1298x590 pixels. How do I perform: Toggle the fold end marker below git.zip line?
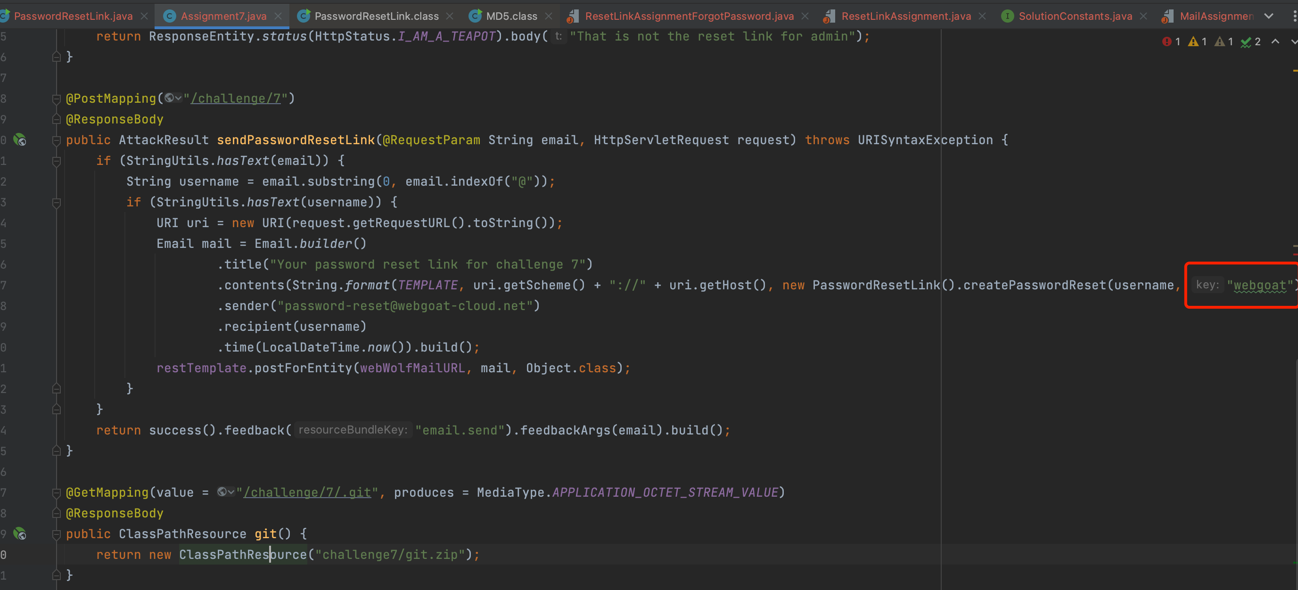tap(57, 575)
